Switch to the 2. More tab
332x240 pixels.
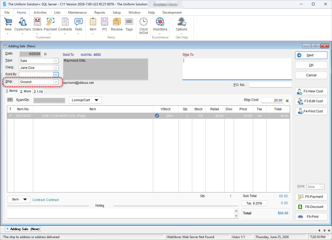coord(26,91)
